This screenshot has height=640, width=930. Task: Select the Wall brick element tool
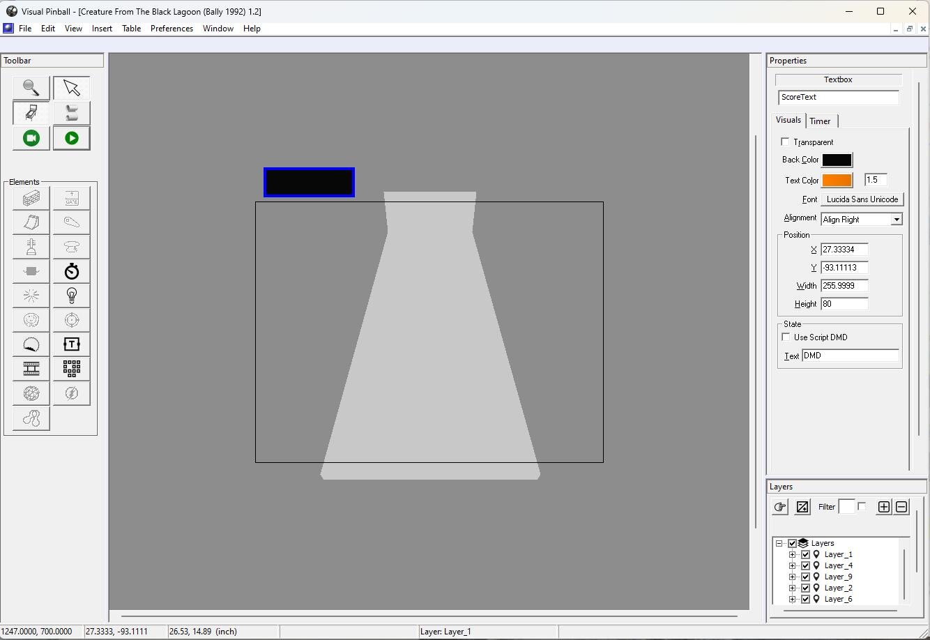coord(31,199)
